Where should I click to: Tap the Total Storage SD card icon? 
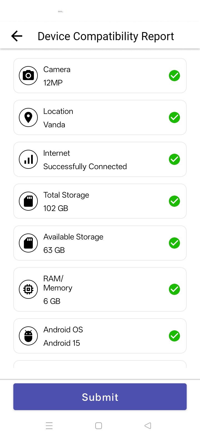(x=28, y=201)
